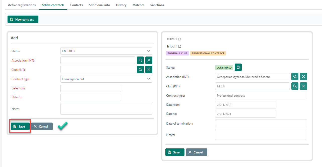Screen dimensions: 322x167
Task: Click the New contract button
Action: 23,19
